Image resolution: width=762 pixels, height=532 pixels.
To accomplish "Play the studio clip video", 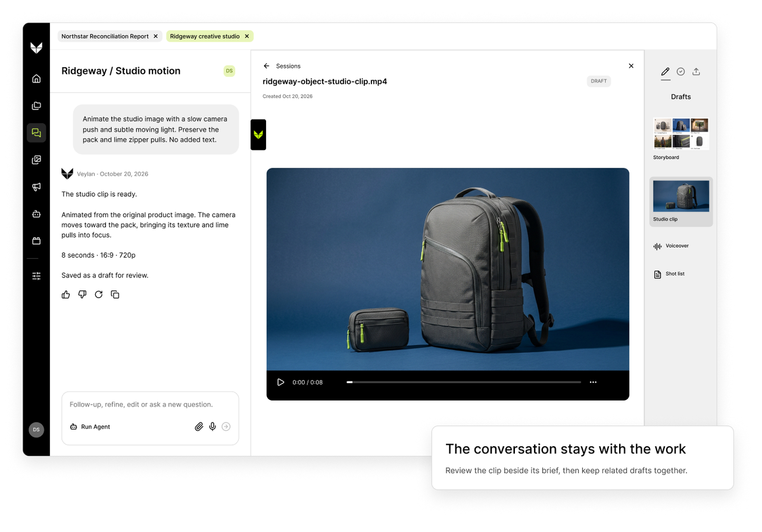I will point(280,382).
